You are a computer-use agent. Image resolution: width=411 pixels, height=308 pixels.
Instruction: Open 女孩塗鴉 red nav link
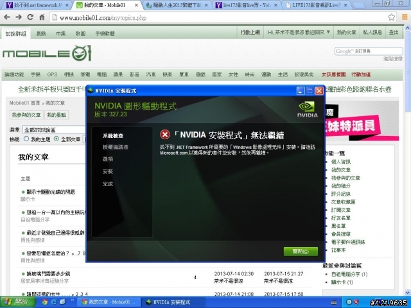coord(333,74)
